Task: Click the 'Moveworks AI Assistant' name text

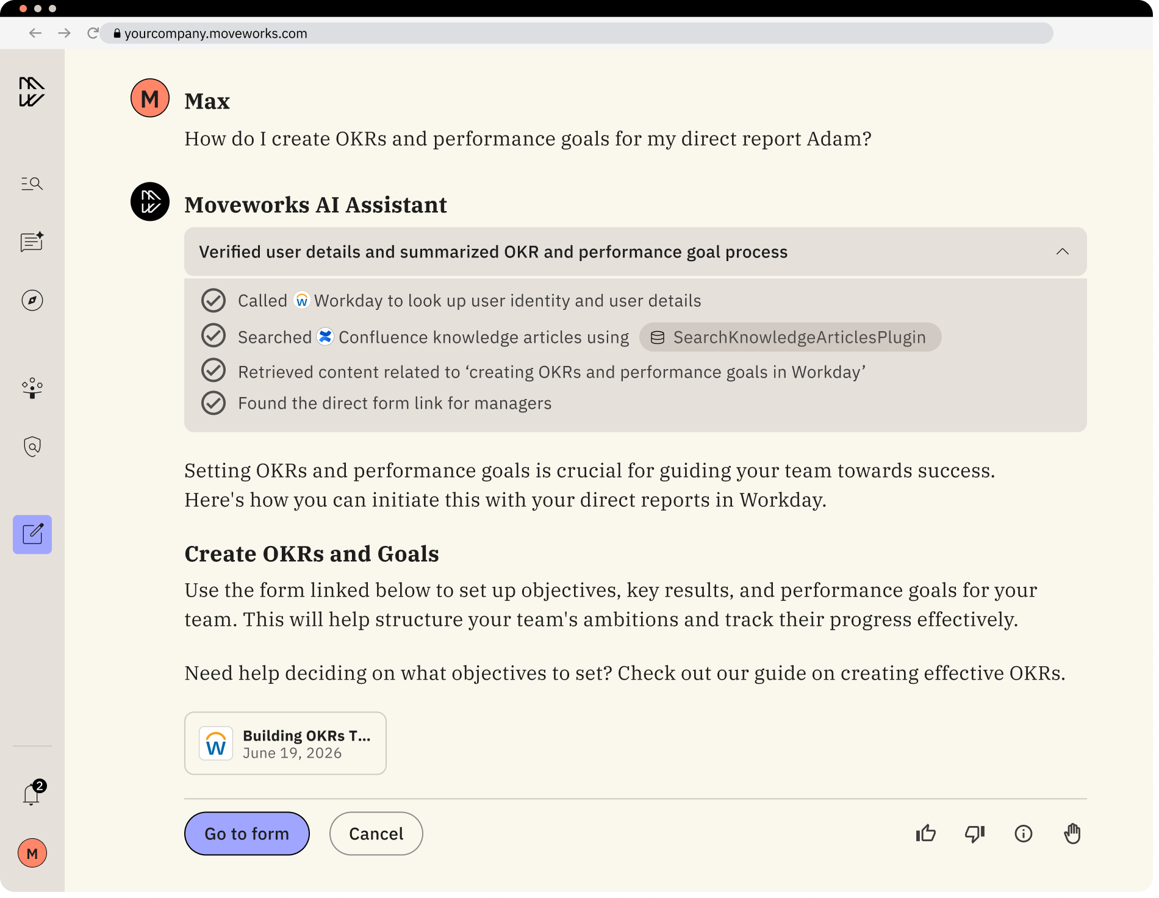Action: [315, 205]
